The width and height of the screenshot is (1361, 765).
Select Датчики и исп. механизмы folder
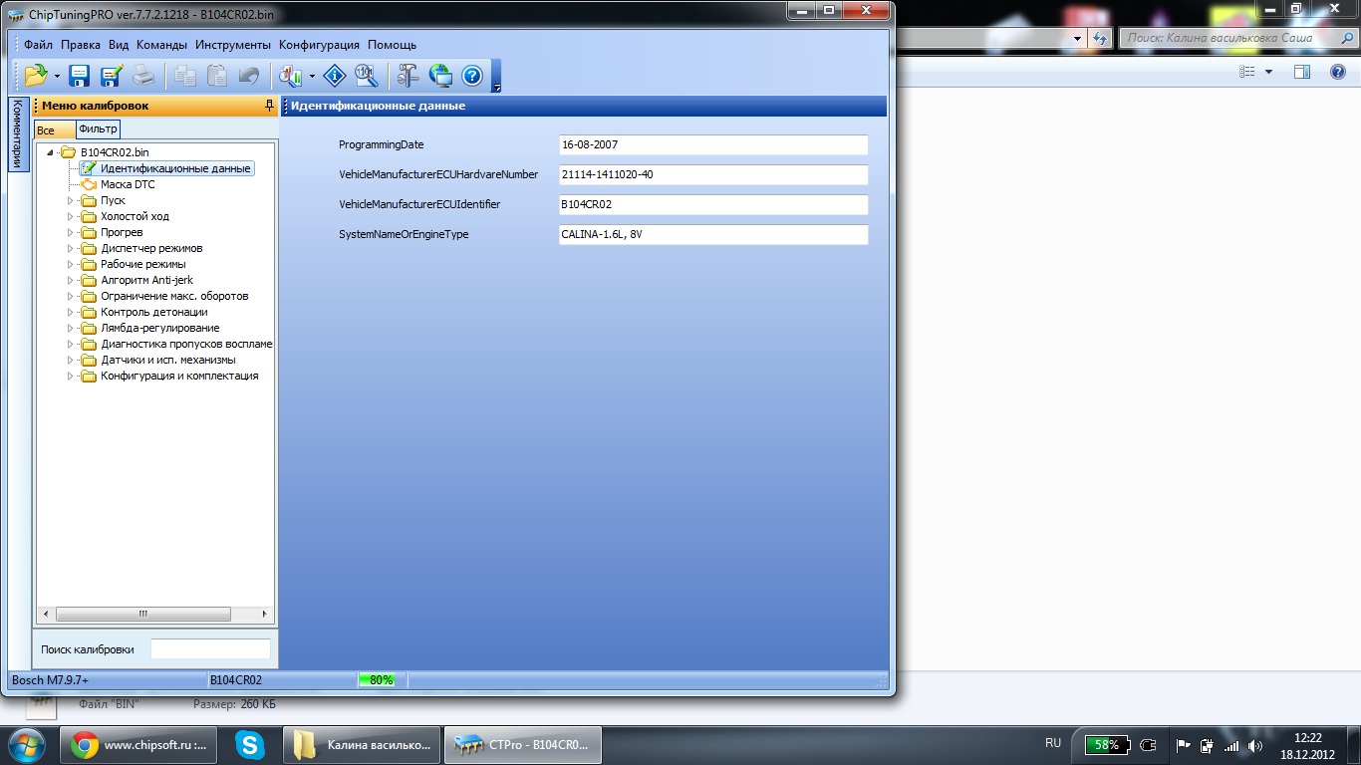pos(168,360)
